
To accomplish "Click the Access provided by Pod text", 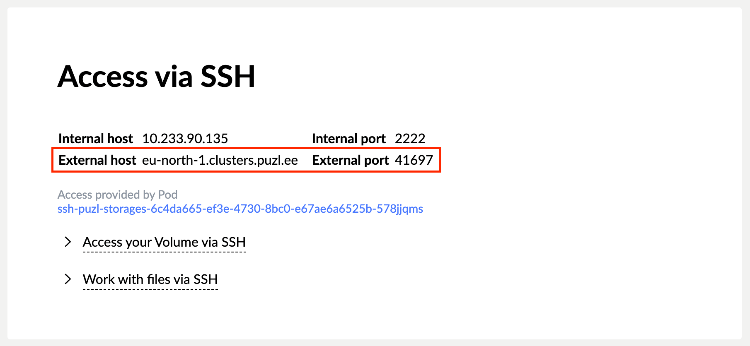I will click(x=118, y=195).
